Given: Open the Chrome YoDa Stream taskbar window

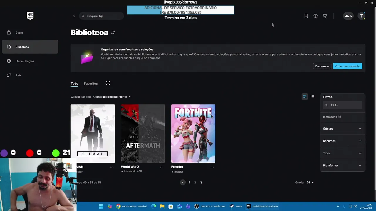Looking at the screenshot, I should coord(132,206).
